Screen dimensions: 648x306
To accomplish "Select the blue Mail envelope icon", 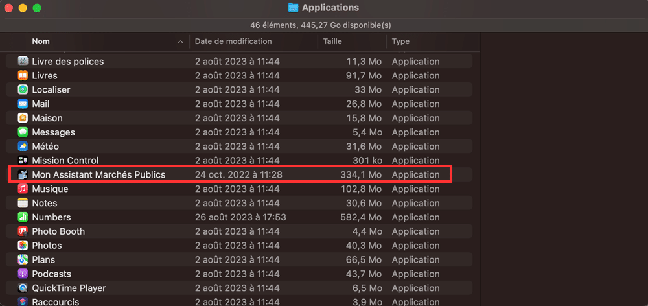I will click(23, 104).
